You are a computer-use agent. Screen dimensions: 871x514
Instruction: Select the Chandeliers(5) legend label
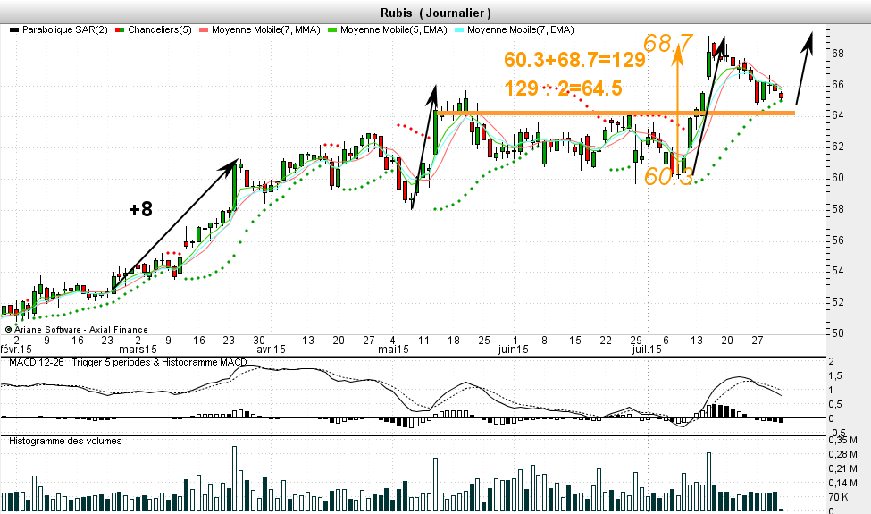(159, 30)
